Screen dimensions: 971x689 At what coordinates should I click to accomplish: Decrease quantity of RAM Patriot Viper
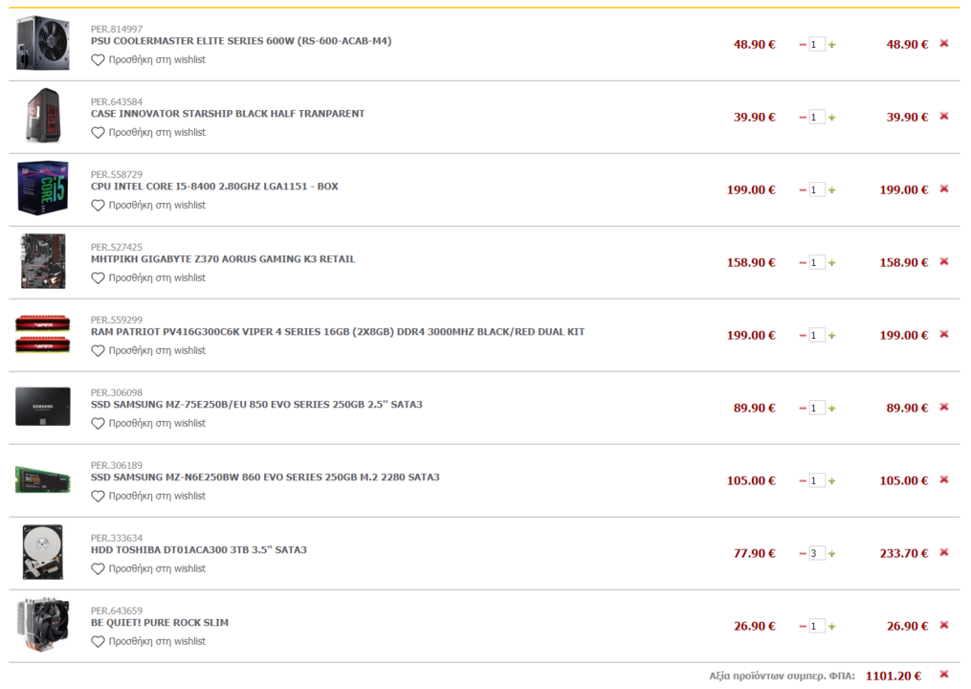tap(803, 335)
